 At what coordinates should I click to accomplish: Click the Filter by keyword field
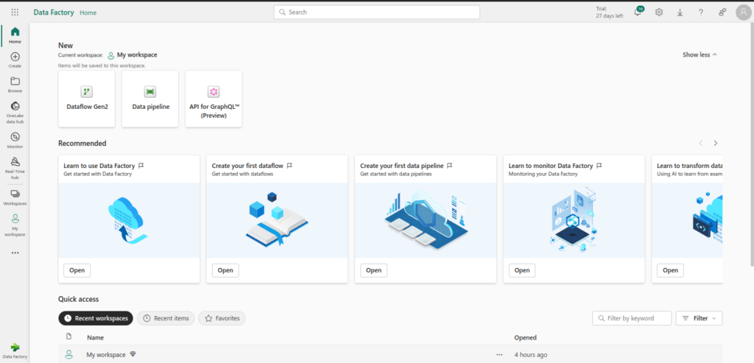click(x=633, y=318)
